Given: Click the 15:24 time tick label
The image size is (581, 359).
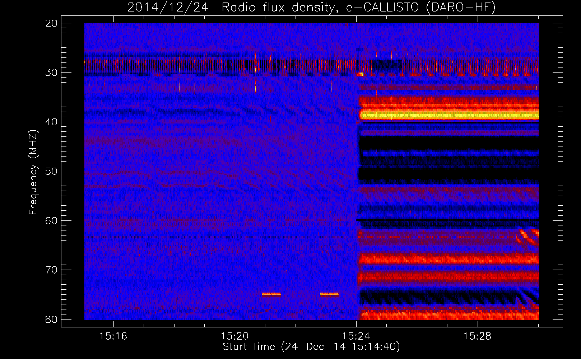Looking at the screenshot, I should click(x=356, y=336).
